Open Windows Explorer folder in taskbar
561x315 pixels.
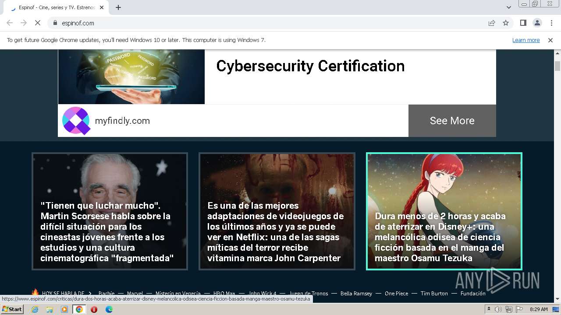point(50,309)
